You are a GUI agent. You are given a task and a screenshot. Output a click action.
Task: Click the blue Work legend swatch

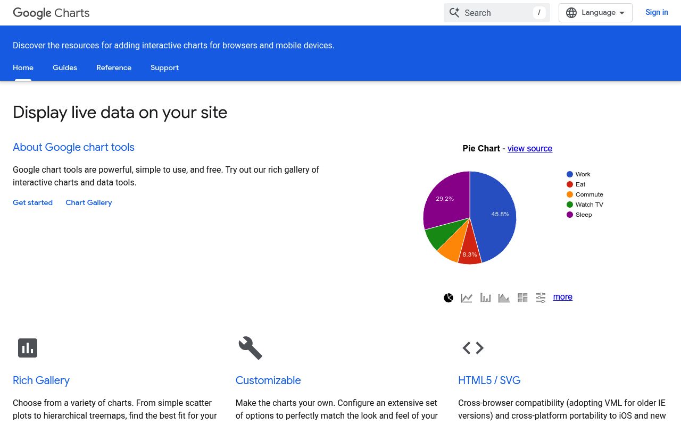570,174
